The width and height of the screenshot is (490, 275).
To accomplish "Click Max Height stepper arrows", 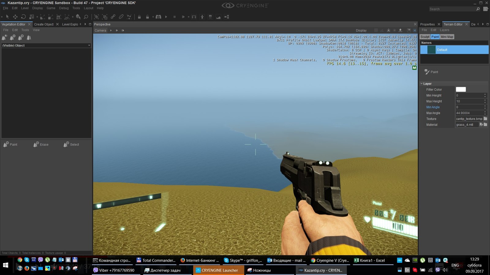I will pyautogui.click(x=485, y=101).
